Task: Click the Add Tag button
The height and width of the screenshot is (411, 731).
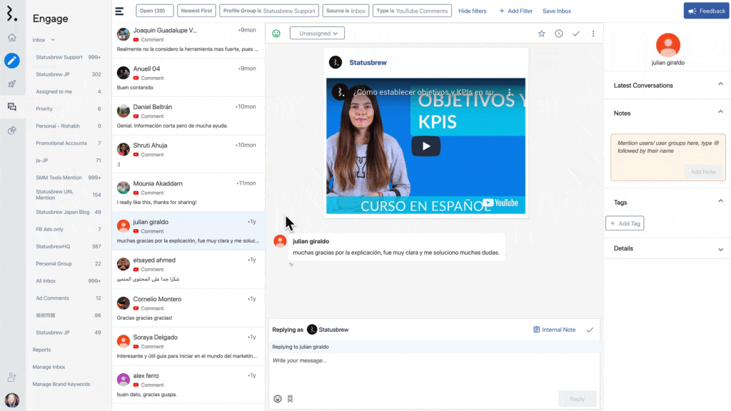Action: [625, 223]
